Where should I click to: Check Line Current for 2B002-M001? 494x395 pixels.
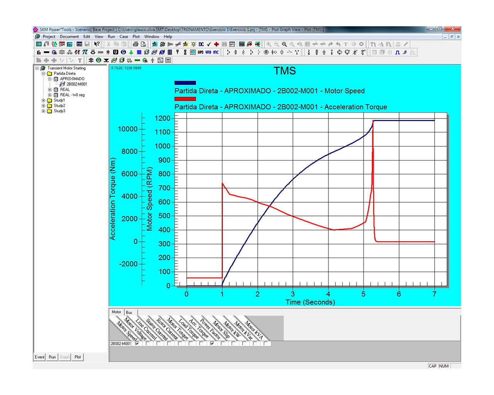[159, 343]
